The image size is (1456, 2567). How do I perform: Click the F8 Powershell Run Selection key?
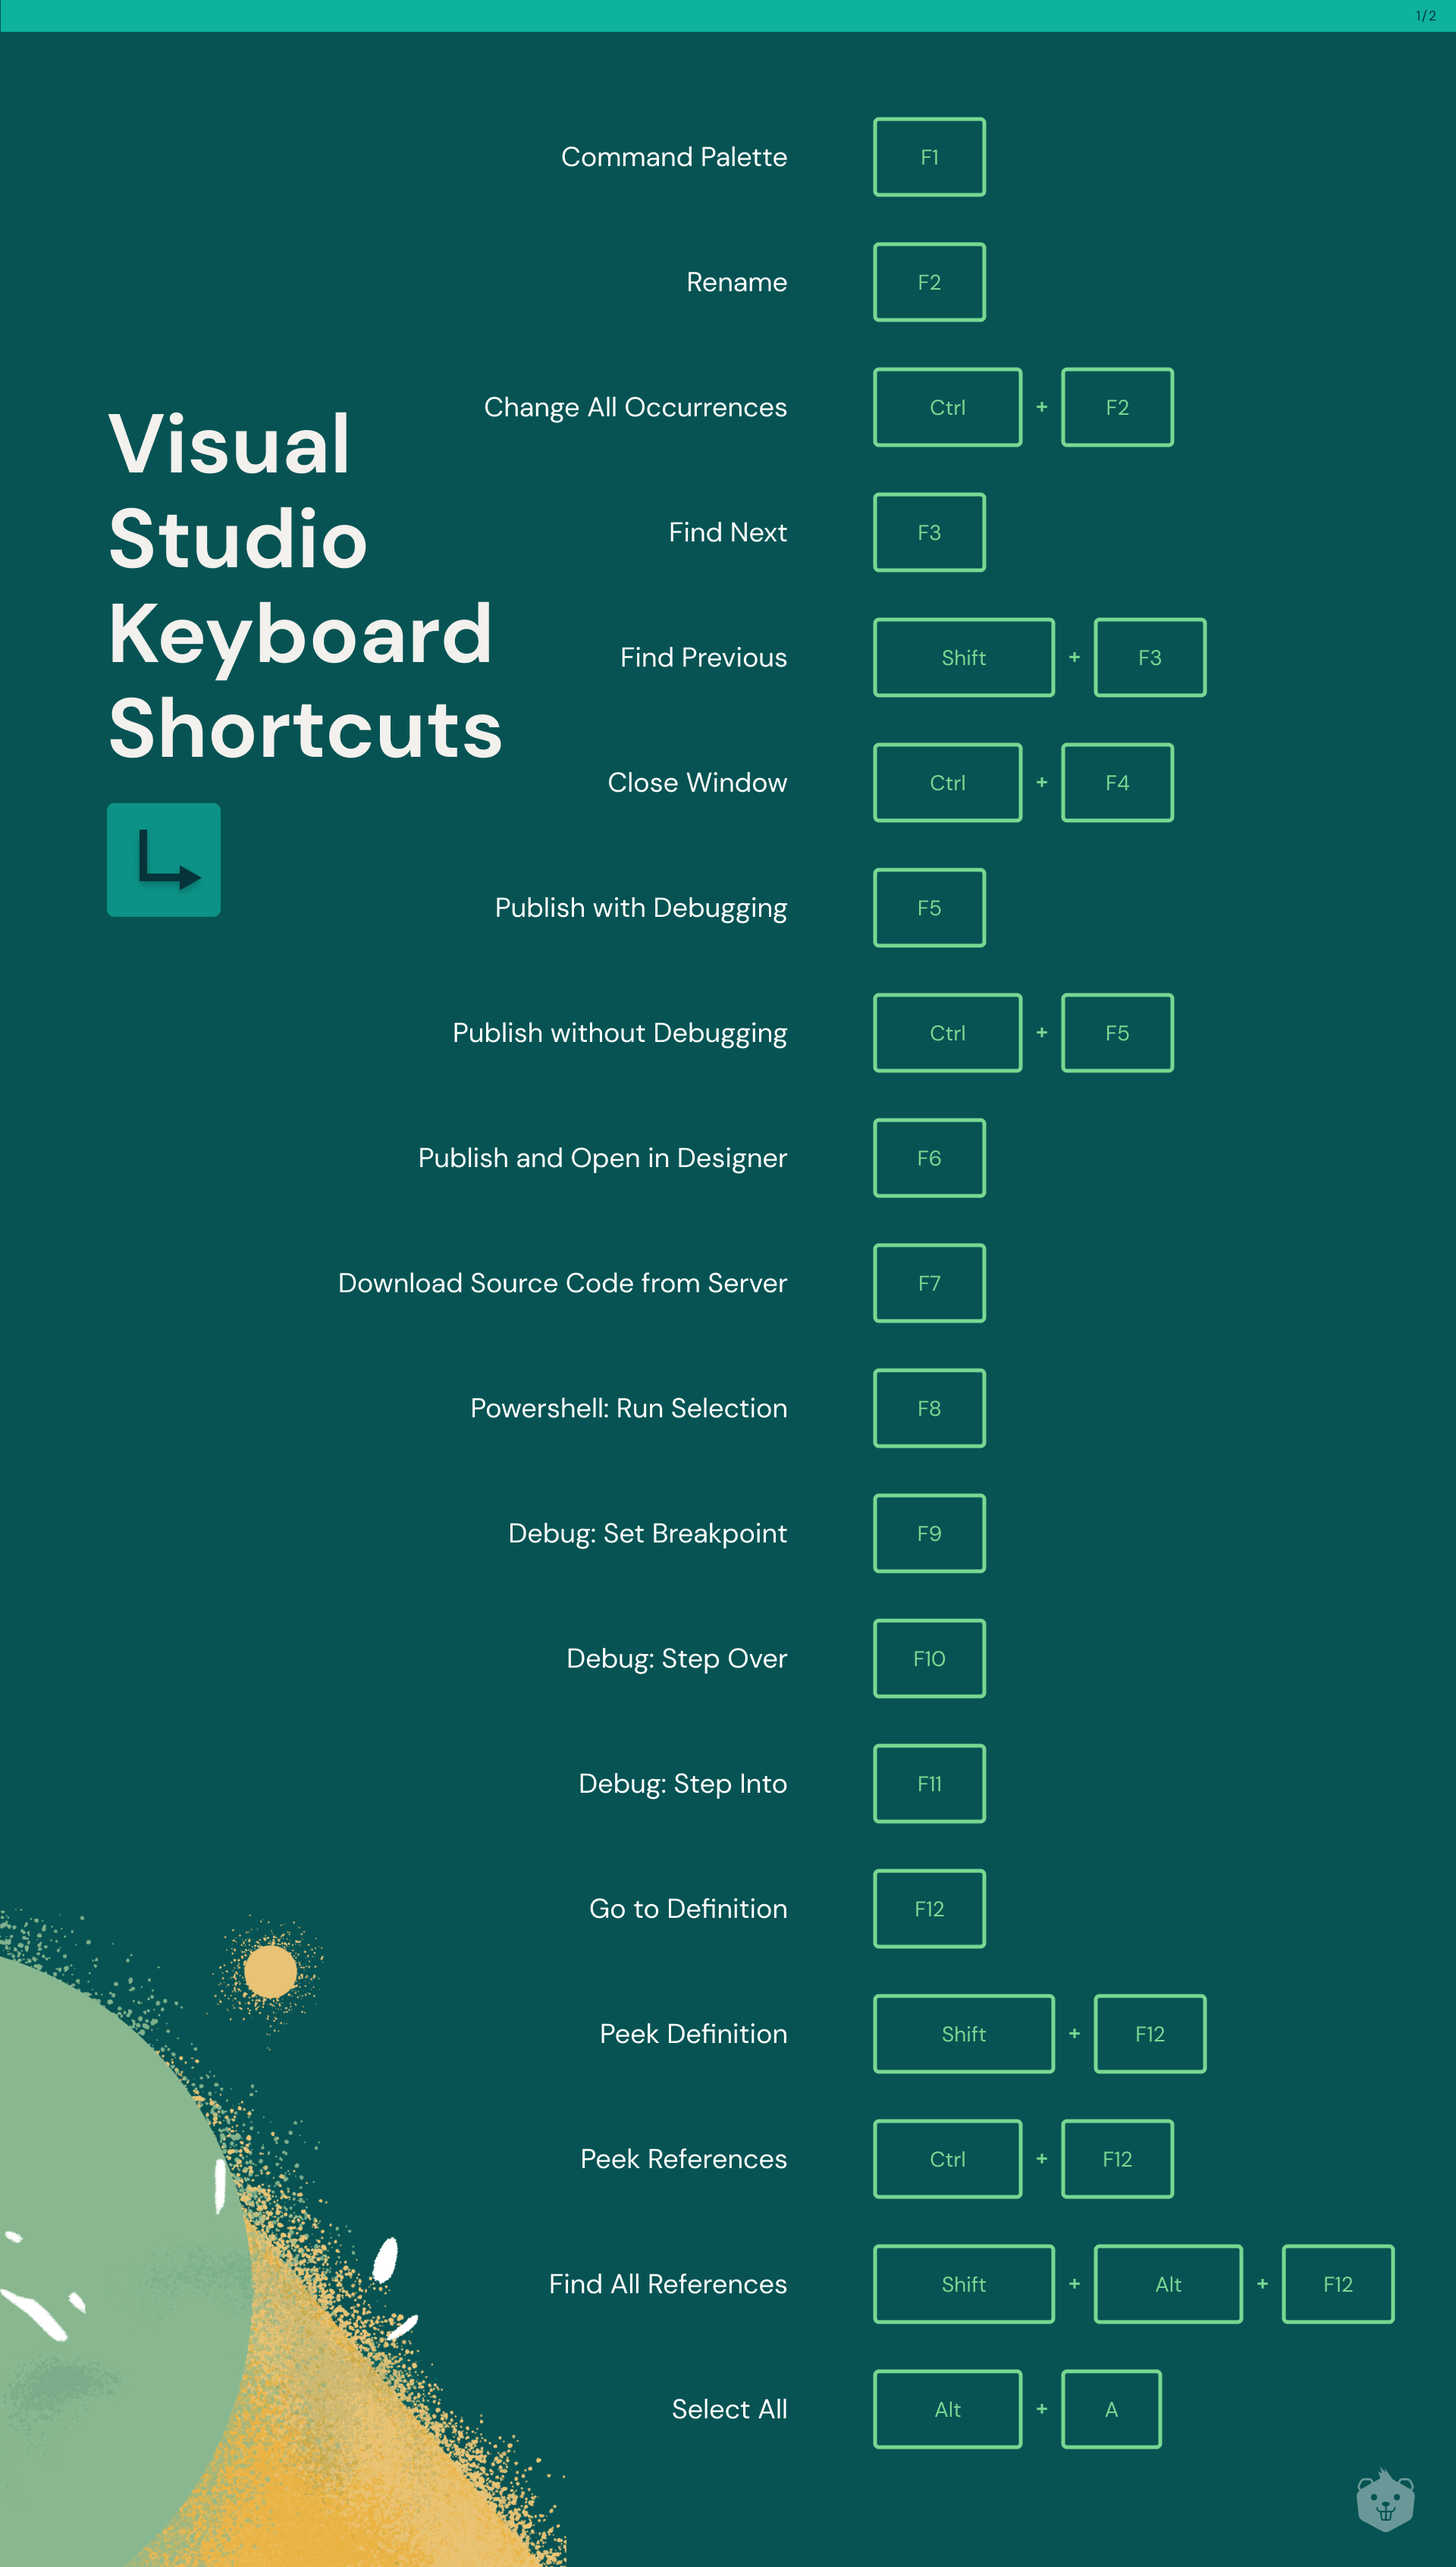coord(927,1407)
